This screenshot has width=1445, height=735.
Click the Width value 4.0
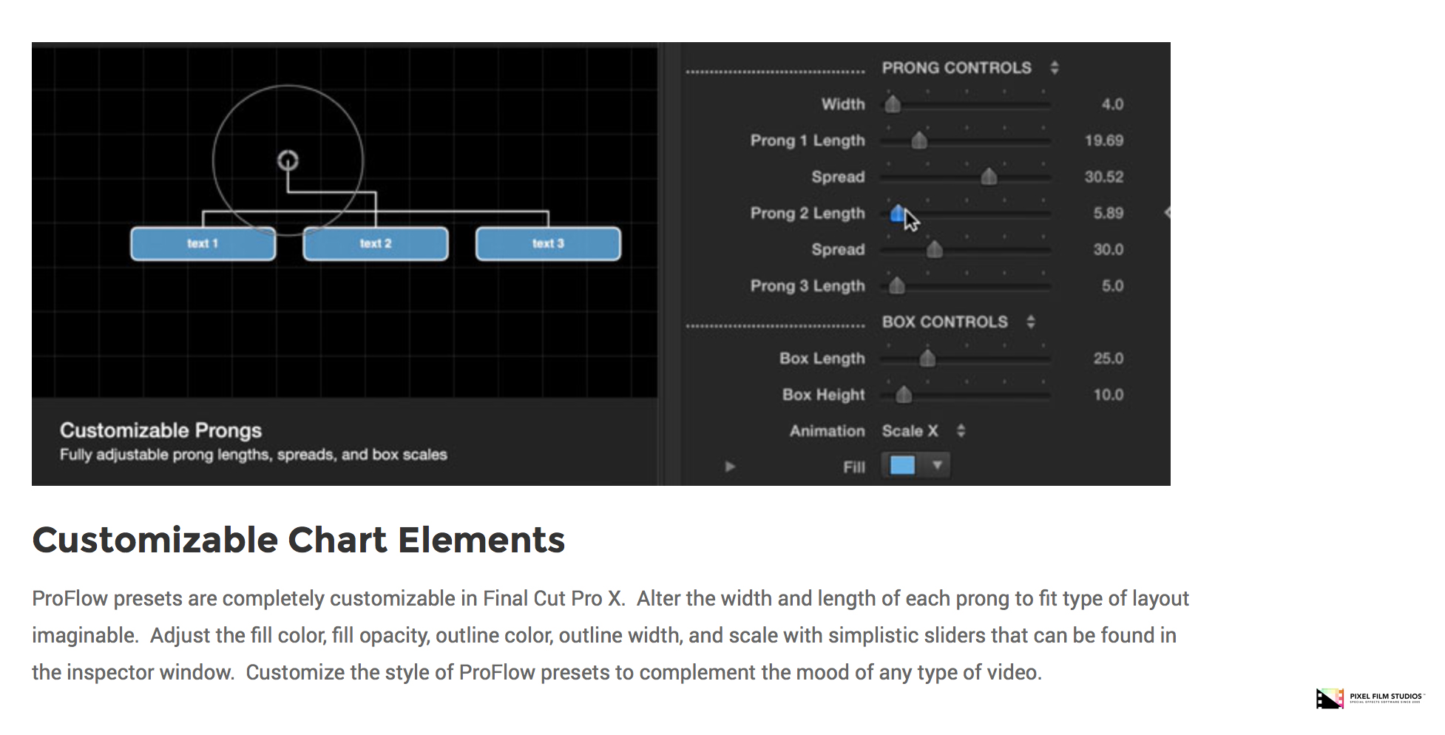[1112, 104]
